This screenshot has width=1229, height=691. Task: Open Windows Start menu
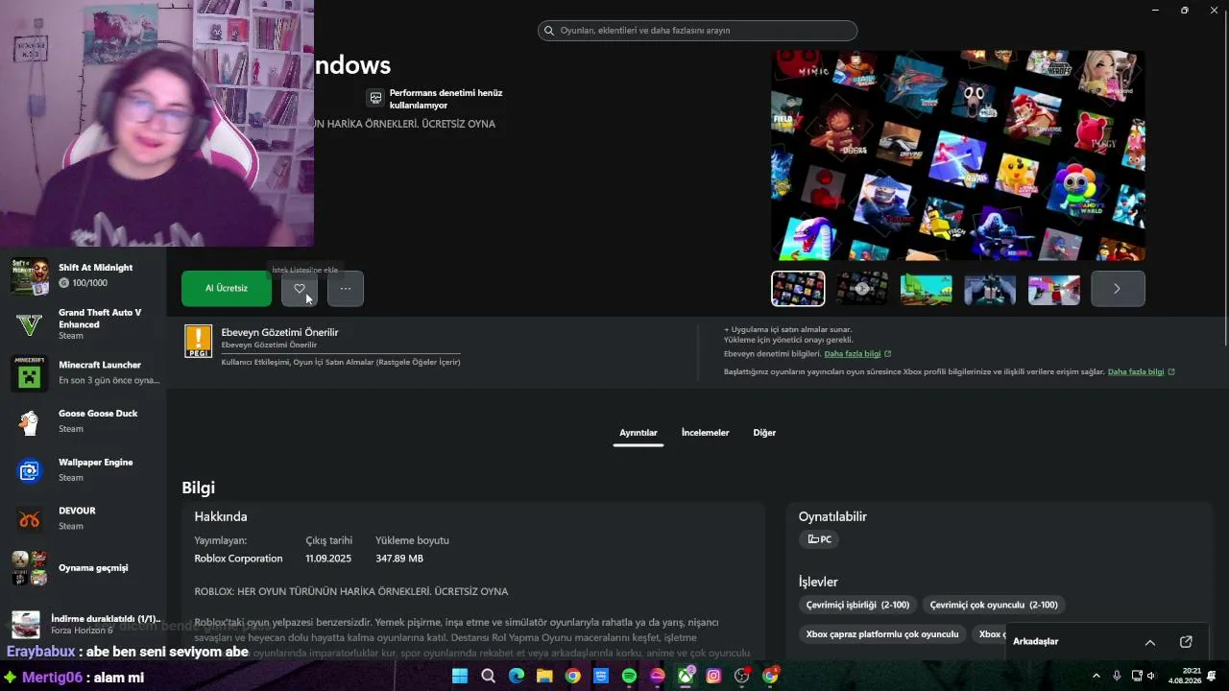coord(460,677)
